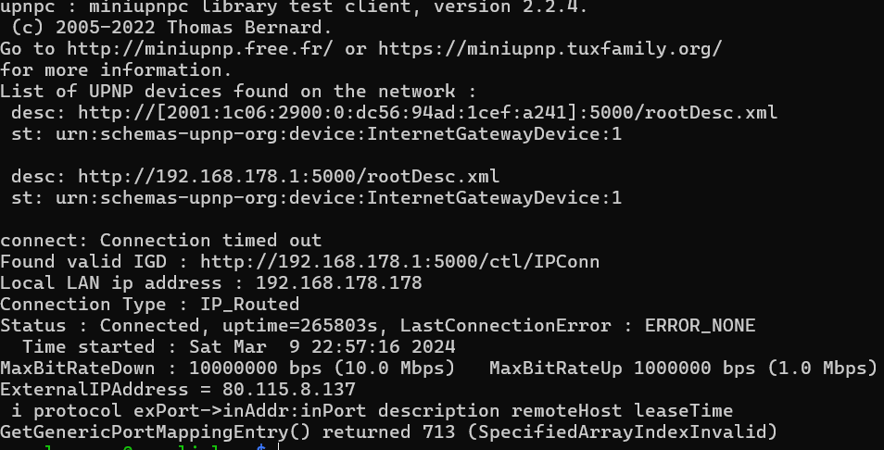This screenshot has height=450, width=884.
Task: Click the local LAN IP 192.168.178.178
Action: (x=338, y=283)
